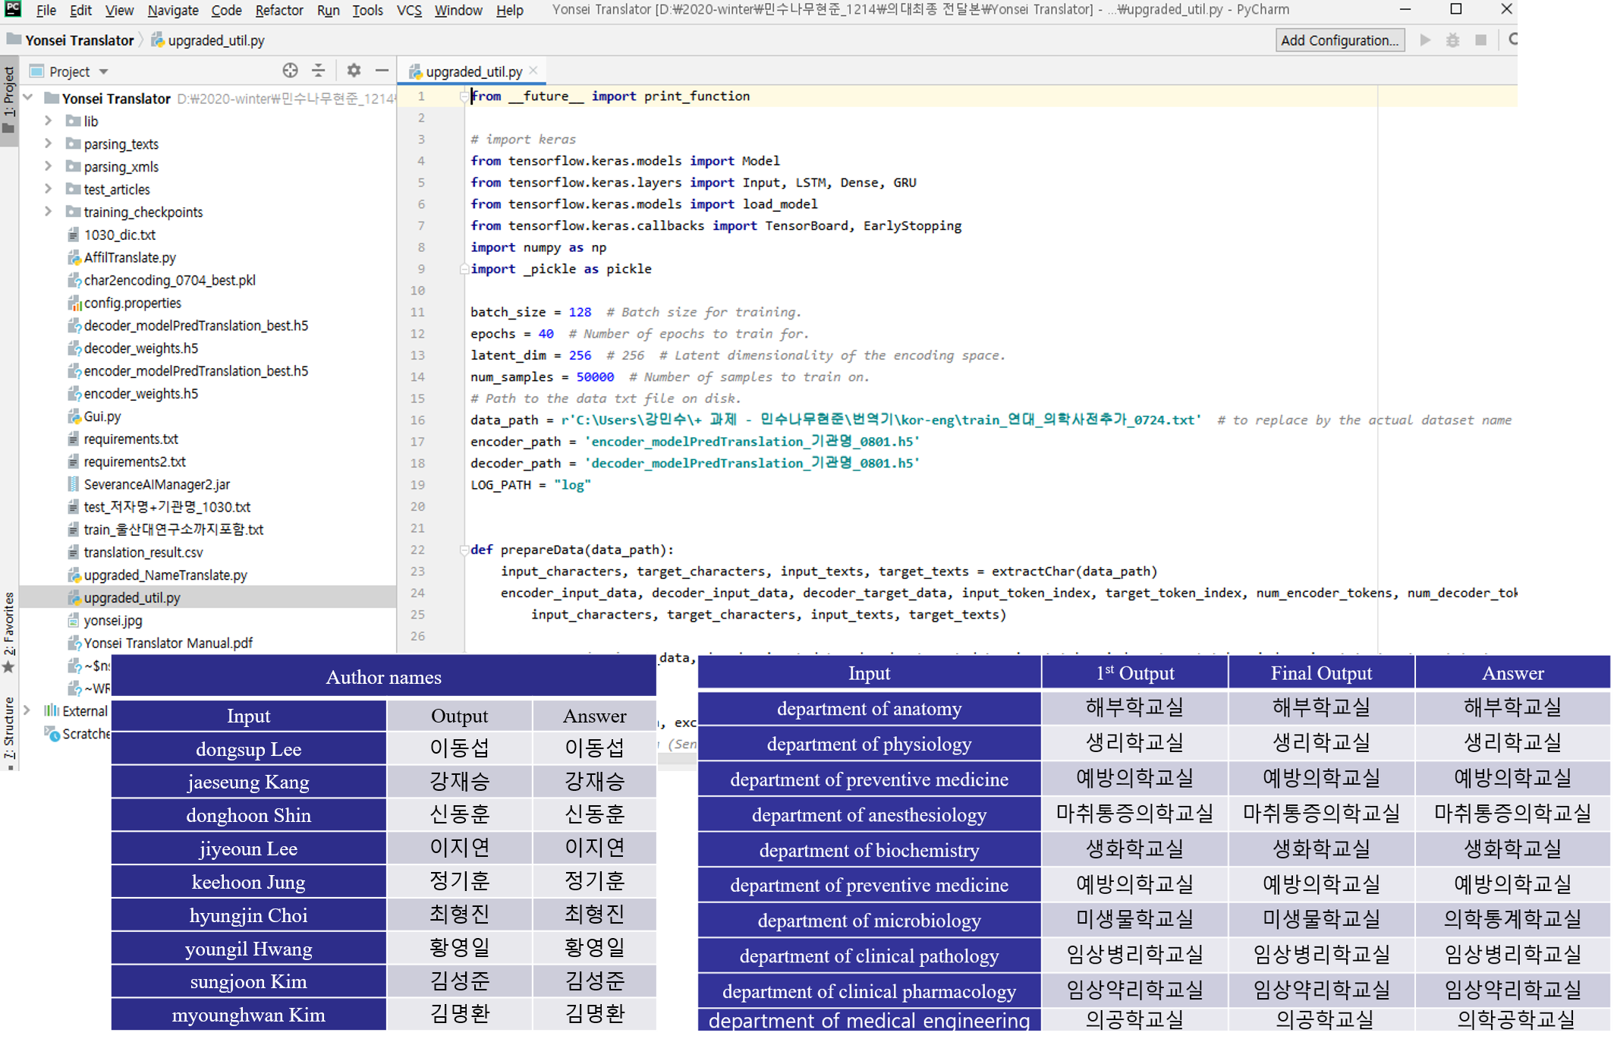Run the configuration with play icon
The height and width of the screenshot is (1039, 1614).
1424,40
